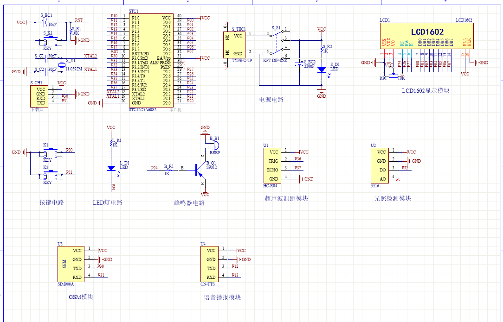This screenshot has height=322, width=503.
Task: Select the RP1 10K potentiometer
Action: tap(393, 77)
